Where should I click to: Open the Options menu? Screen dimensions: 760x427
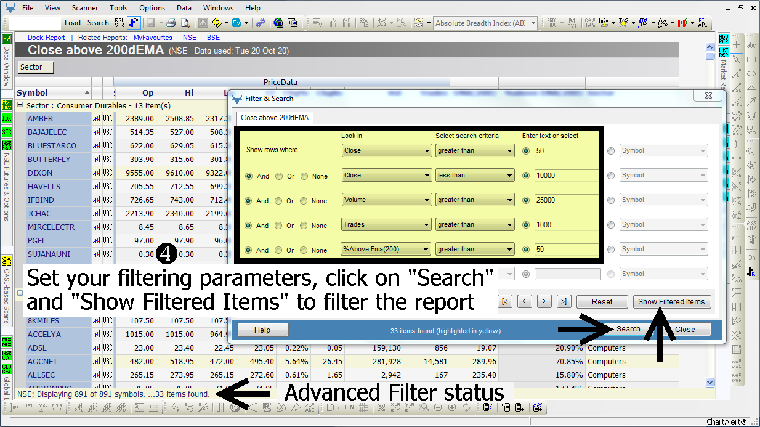click(x=152, y=8)
